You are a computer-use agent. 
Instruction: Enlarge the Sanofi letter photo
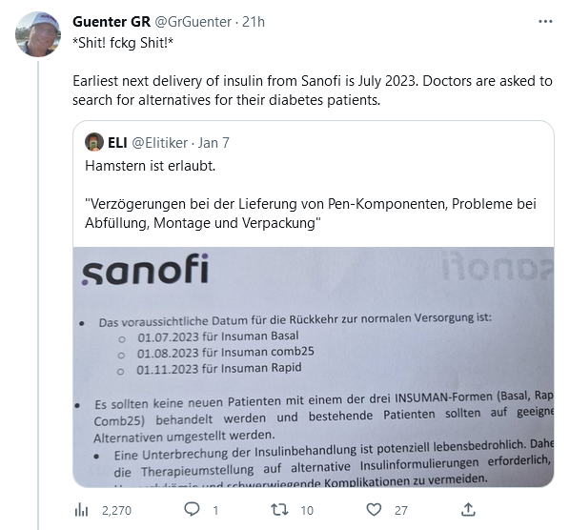pos(314,367)
